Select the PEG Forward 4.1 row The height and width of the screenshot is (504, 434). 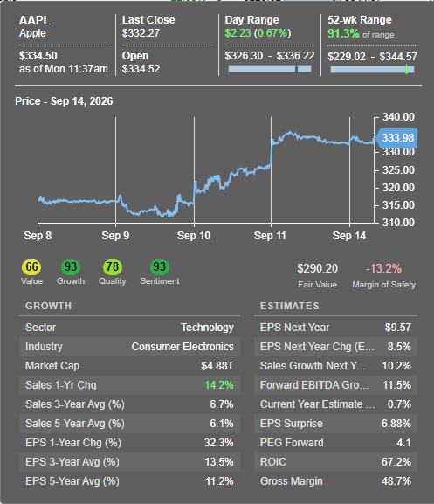[335, 443]
